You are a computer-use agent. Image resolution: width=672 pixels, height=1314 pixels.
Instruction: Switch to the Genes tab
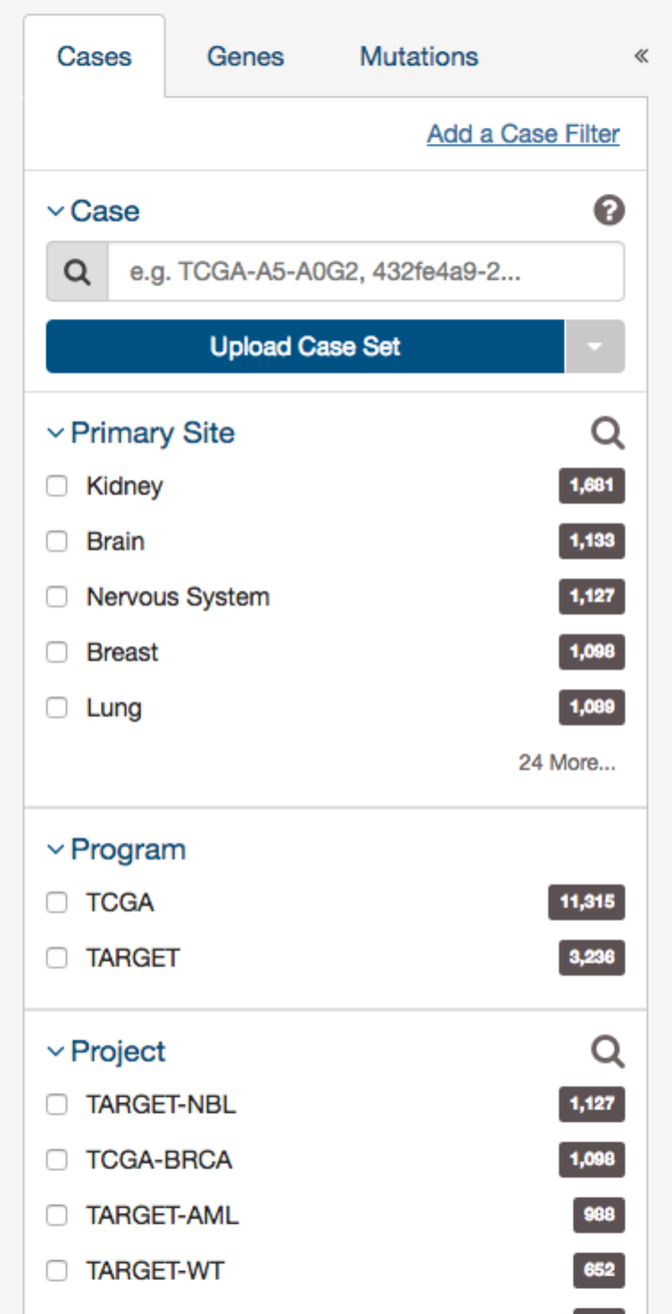click(x=245, y=57)
